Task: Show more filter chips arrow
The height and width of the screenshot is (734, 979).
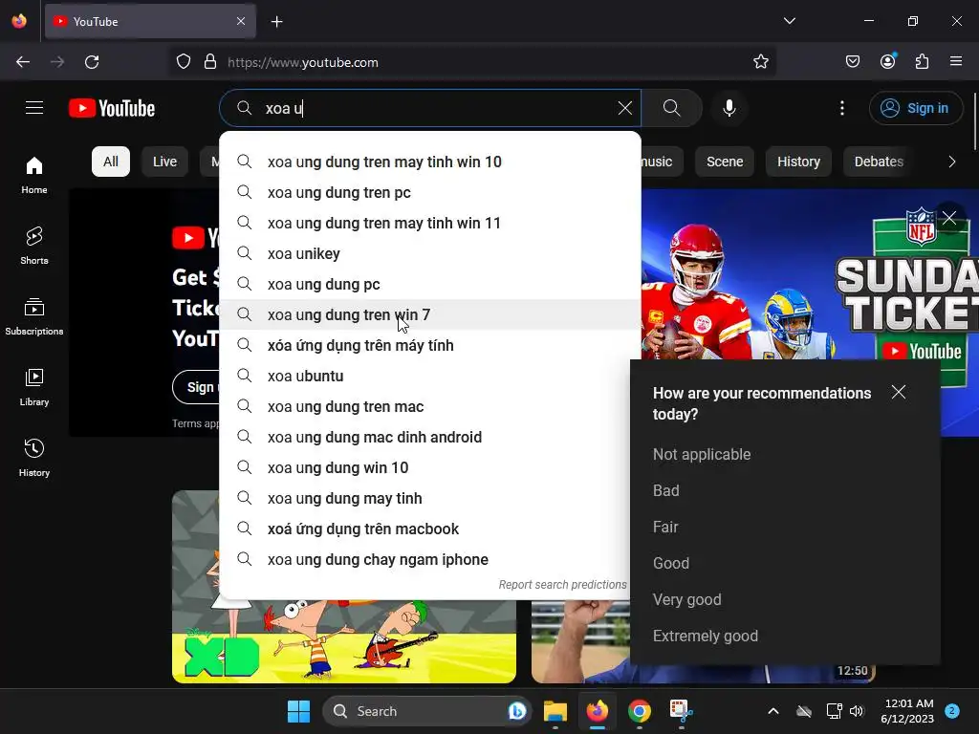Action: tap(951, 162)
